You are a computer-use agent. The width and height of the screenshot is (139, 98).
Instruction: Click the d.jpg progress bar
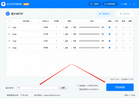(89, 48)
